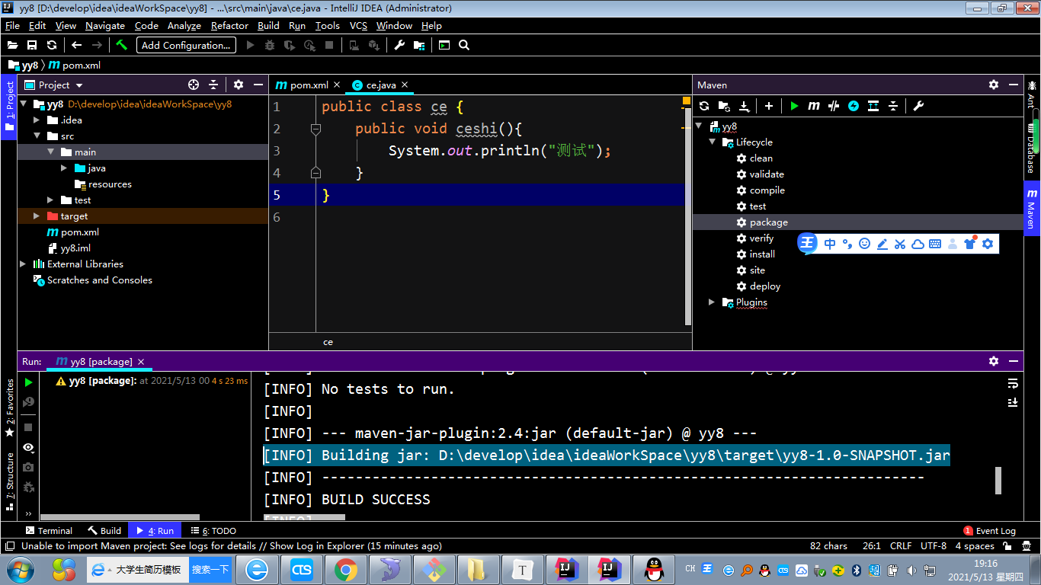Click Generate Sources and Update Folders icon
The width and height of the screenshot is (1041, 585).
pos(724,106)
